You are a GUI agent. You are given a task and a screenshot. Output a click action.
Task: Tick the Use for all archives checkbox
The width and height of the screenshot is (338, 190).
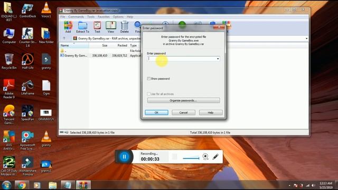(149, 94)
